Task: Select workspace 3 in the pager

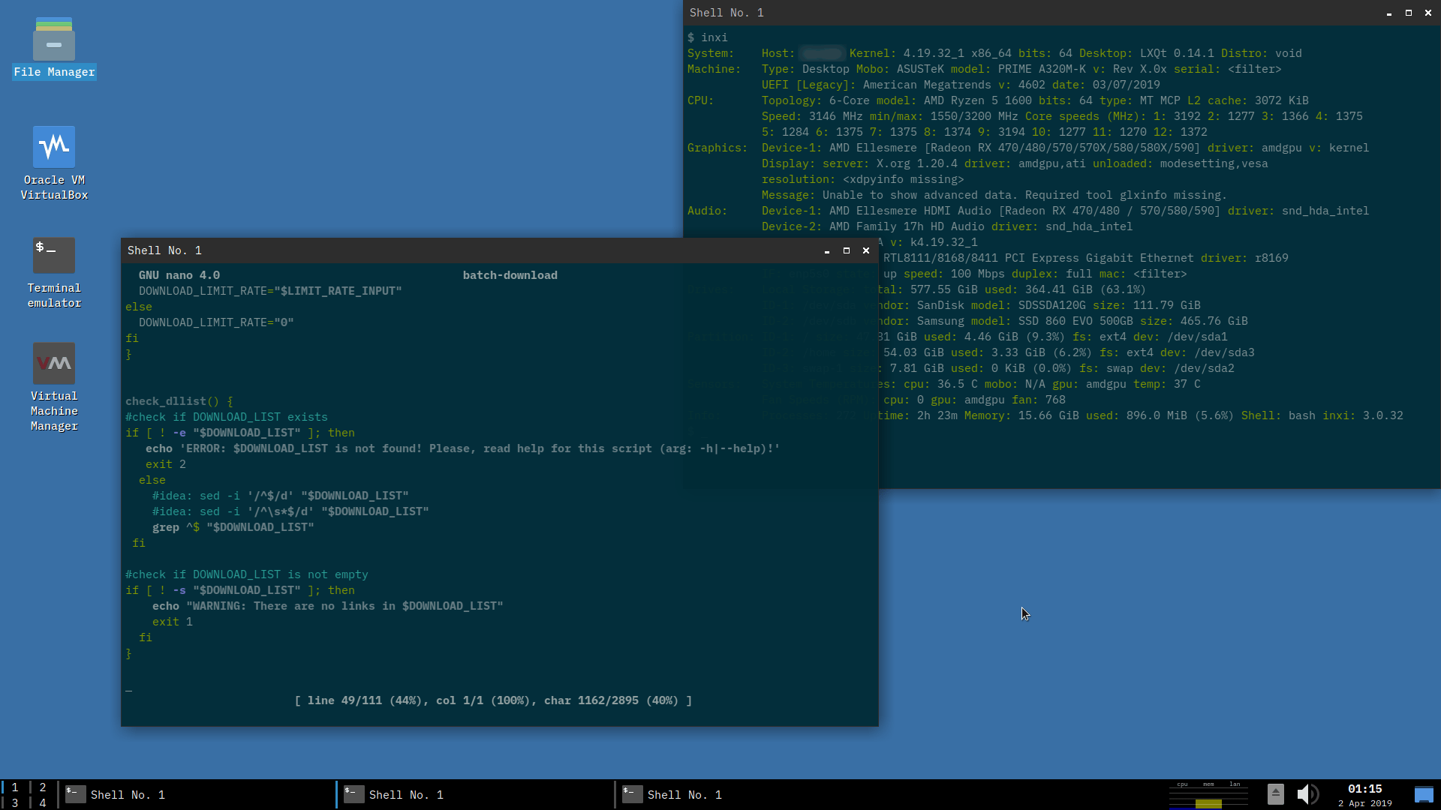Action: click(x=14, y=802)
